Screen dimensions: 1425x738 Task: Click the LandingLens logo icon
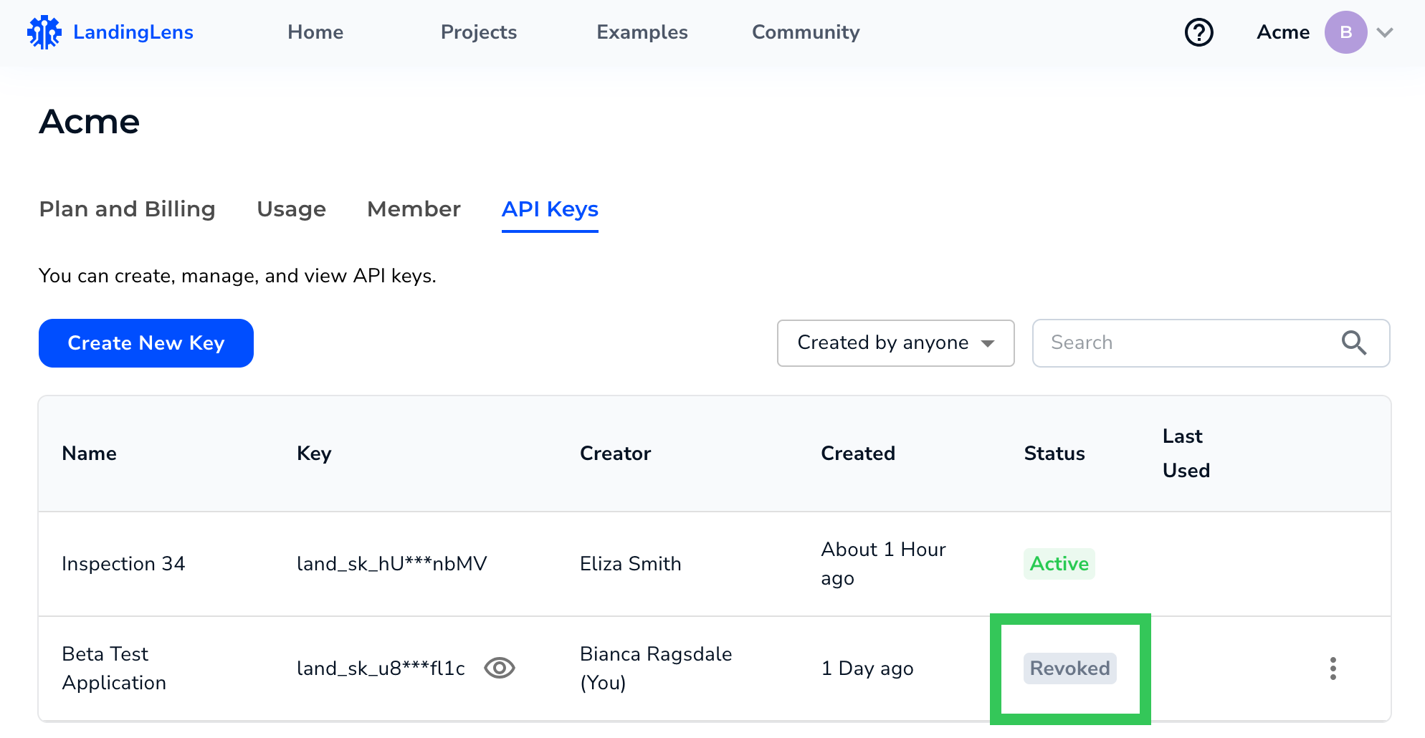pos(44,32)
